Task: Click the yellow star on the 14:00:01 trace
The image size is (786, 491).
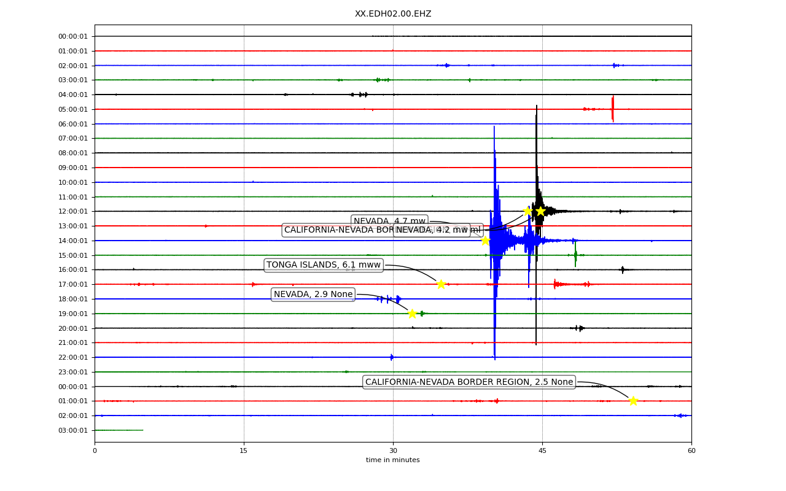Action: click(485, 241)
